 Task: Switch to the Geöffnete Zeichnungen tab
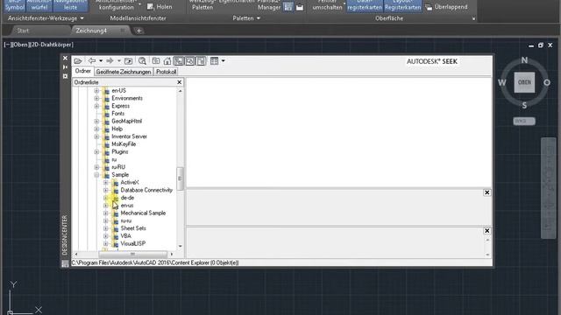124,72
